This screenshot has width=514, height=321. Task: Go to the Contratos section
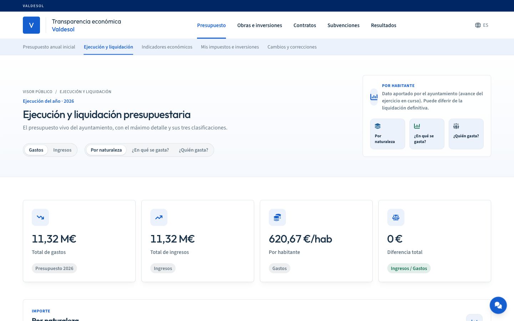tap(305, 25)
